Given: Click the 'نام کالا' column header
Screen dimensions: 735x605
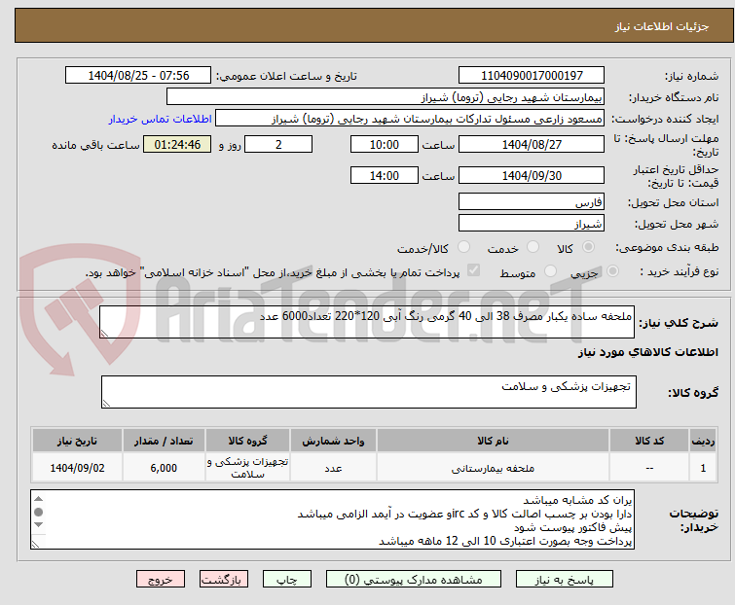Looking at the screenshot, I should coord(494,442).
